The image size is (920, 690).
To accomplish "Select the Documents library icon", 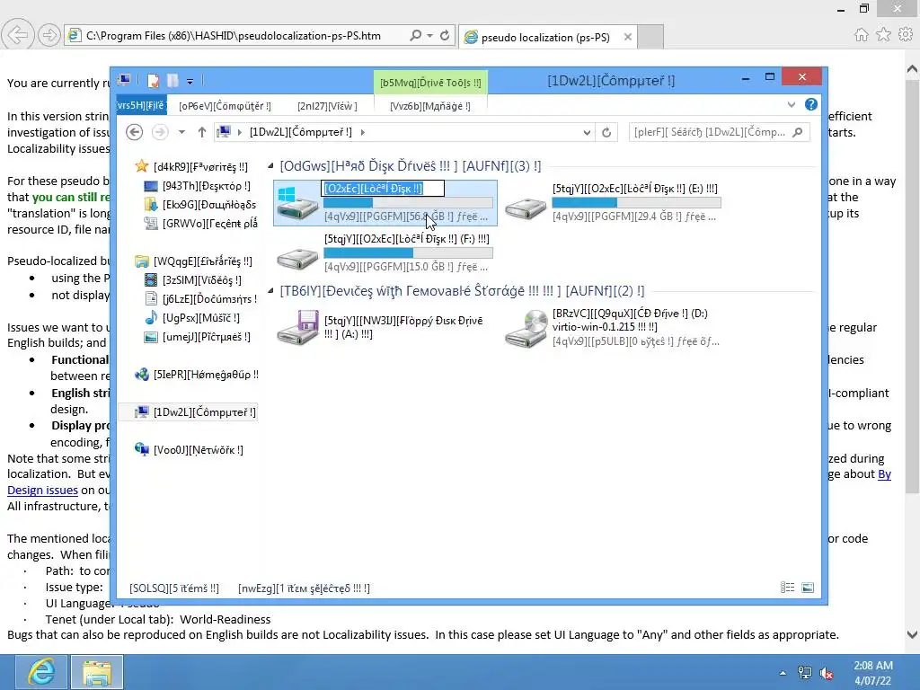I will pos(151,298).
